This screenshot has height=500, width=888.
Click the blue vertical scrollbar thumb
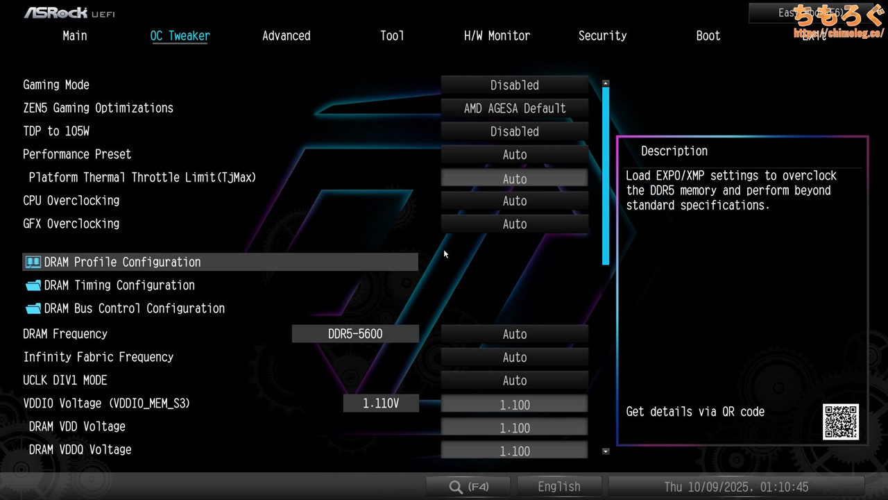606,174
